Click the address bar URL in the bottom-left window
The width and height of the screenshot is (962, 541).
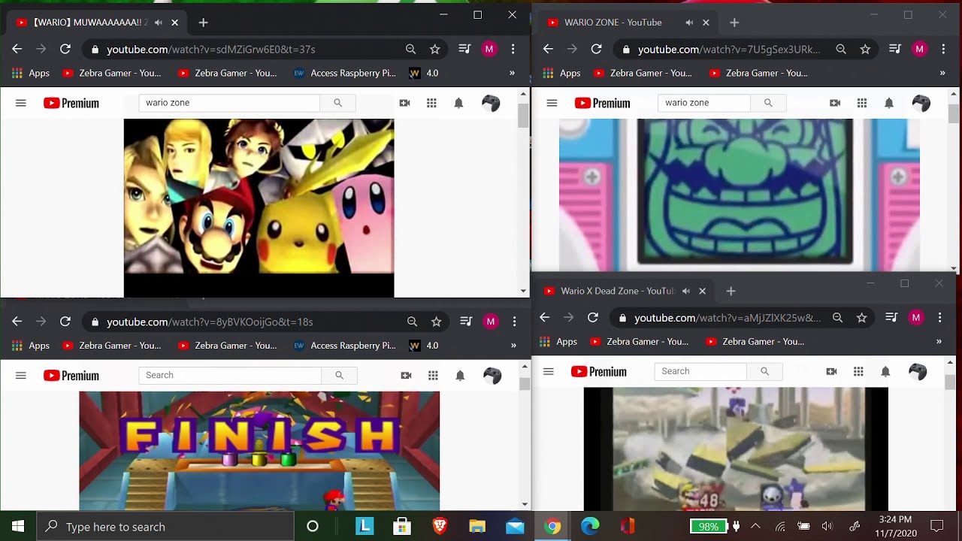[210, 322]
